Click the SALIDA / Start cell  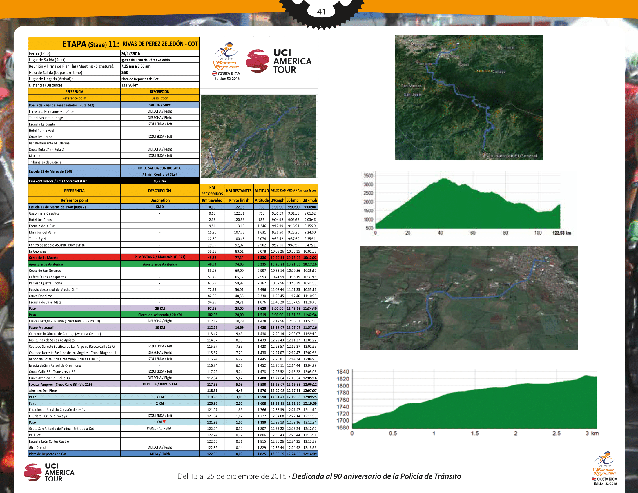[x=160, y=105]
